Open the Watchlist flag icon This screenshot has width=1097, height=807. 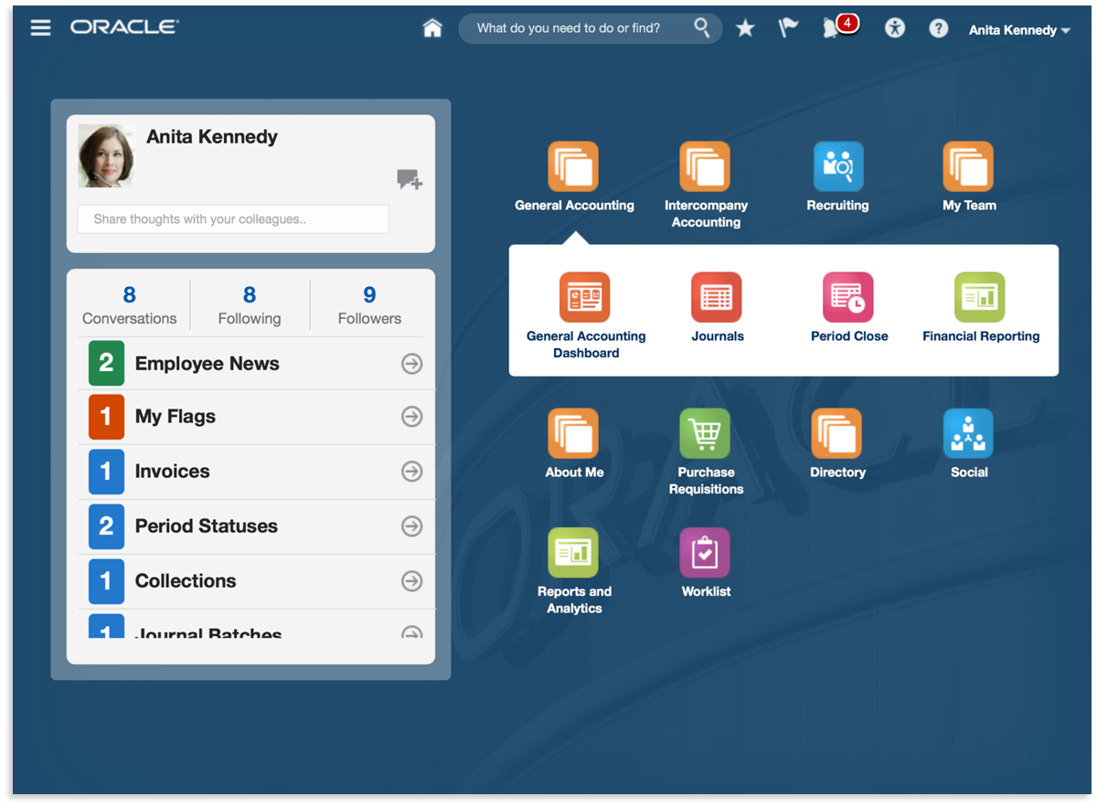(x=787, y=28)
